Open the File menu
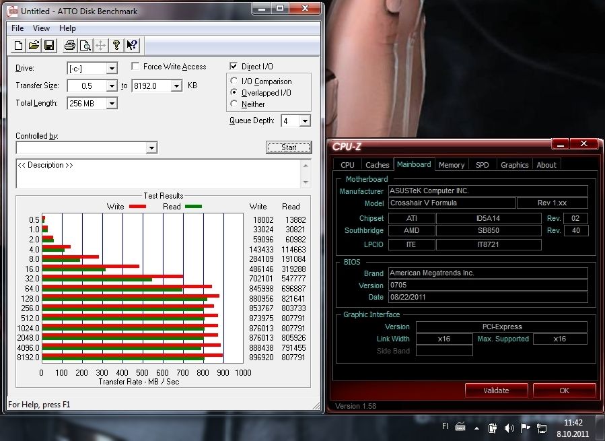The width and height of the screenshot is (605, 441). (x=17, y=28)
